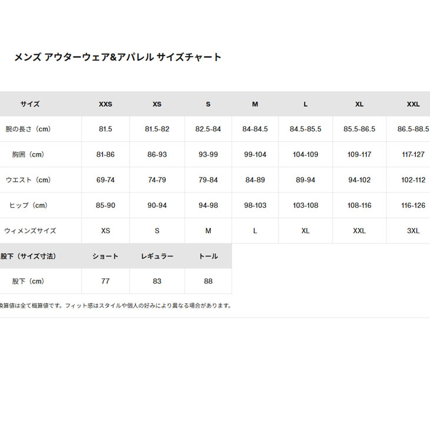Select the トール inseam header

pos(208,256)
